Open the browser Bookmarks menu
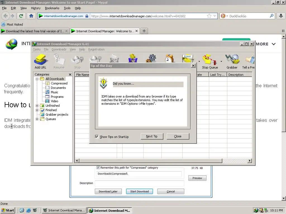The image size is (286, 214). [x=52, y=8]
